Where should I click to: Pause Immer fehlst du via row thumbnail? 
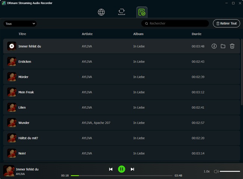pos(12,46)
